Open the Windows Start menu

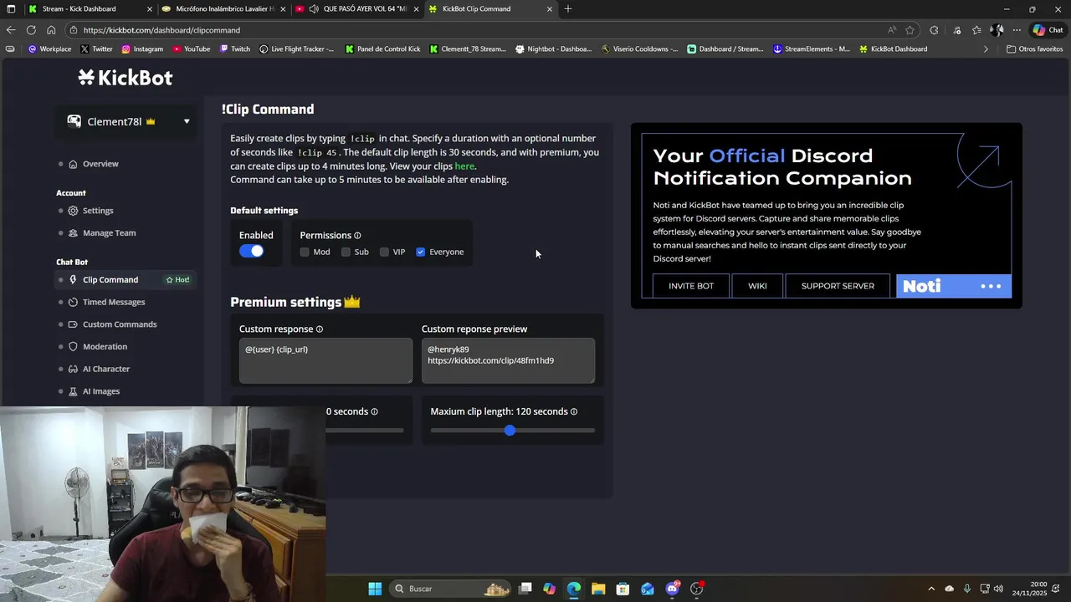pyautogui.click(x=375, y=589)
